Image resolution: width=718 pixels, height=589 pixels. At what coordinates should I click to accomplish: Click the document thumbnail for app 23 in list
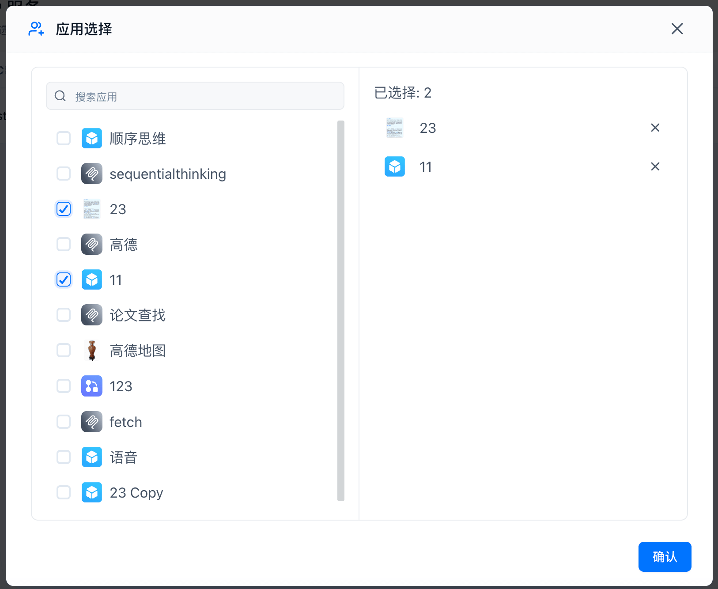click(x=92, y=209)
